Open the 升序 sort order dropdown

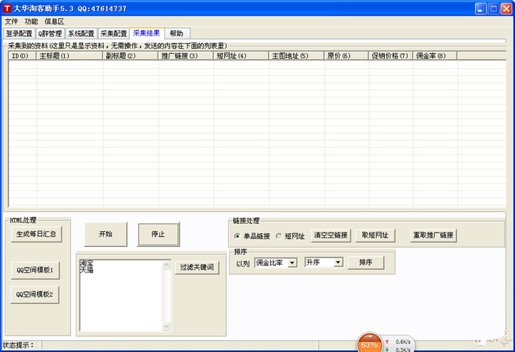(x=338, y=263)
